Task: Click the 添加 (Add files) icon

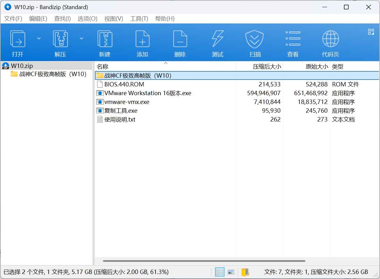Action: (142, 42)
